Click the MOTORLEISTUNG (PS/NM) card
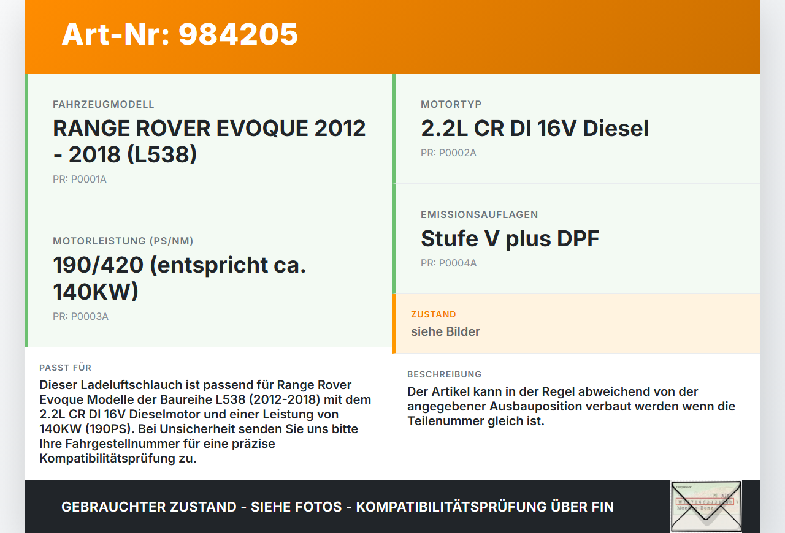The height and width of the screenshot is (533, 785). (x=209, y=278)
